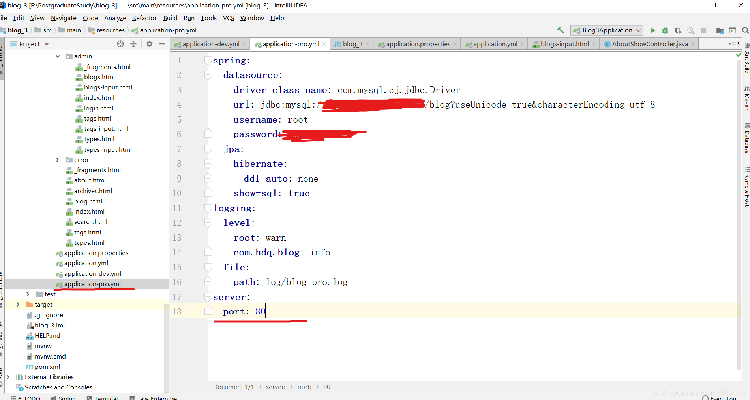Open the Refactor menu

click(x=144, y=18)
